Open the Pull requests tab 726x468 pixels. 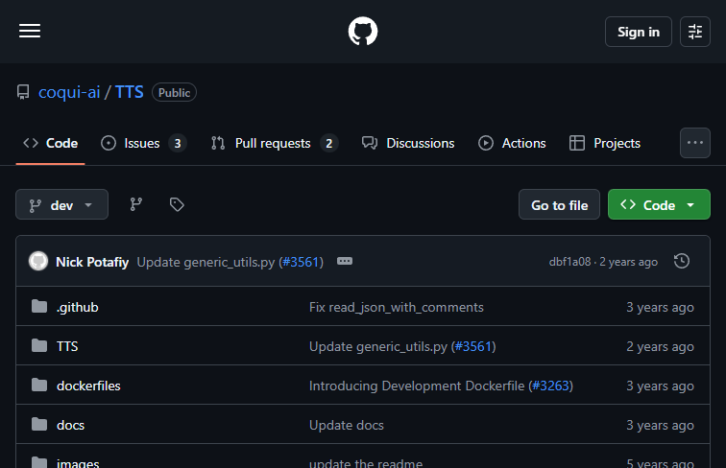click(275, 143)
